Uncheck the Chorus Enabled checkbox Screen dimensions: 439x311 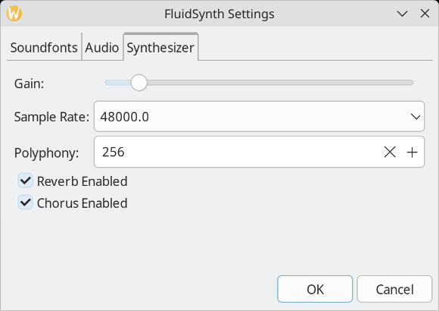click(26, 203)
